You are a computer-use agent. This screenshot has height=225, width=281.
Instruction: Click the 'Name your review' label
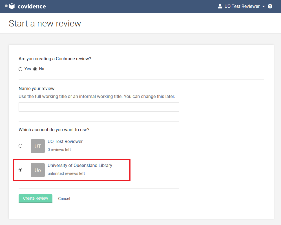37,89
